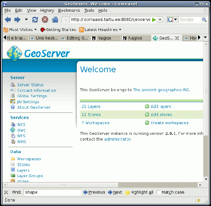Find Next match
Screen dimensions: 211x206
[x=115, y=193]
